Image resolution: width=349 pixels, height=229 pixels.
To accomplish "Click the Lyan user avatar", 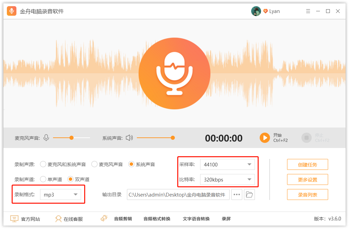I will [x=256, y=11].
